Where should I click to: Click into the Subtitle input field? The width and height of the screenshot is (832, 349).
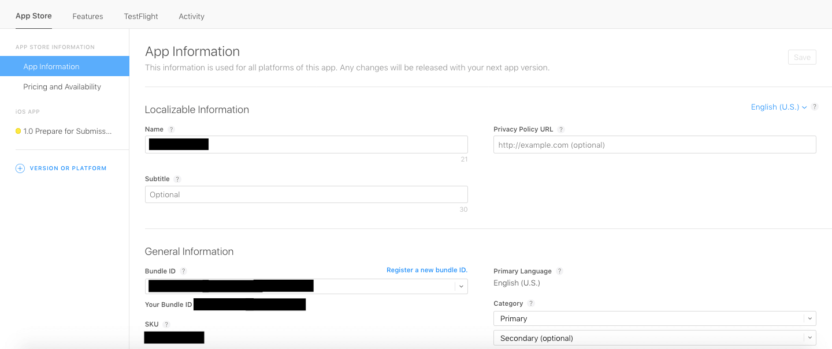pos(306,194)
